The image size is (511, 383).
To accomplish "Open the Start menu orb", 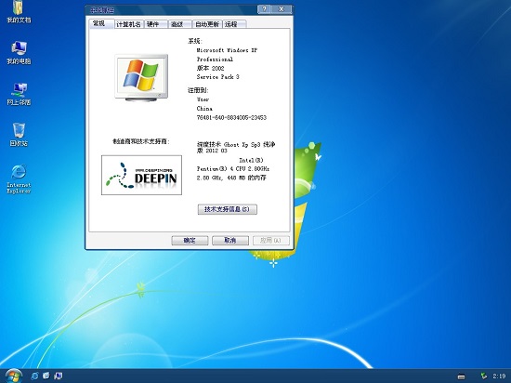I will 13,376.
